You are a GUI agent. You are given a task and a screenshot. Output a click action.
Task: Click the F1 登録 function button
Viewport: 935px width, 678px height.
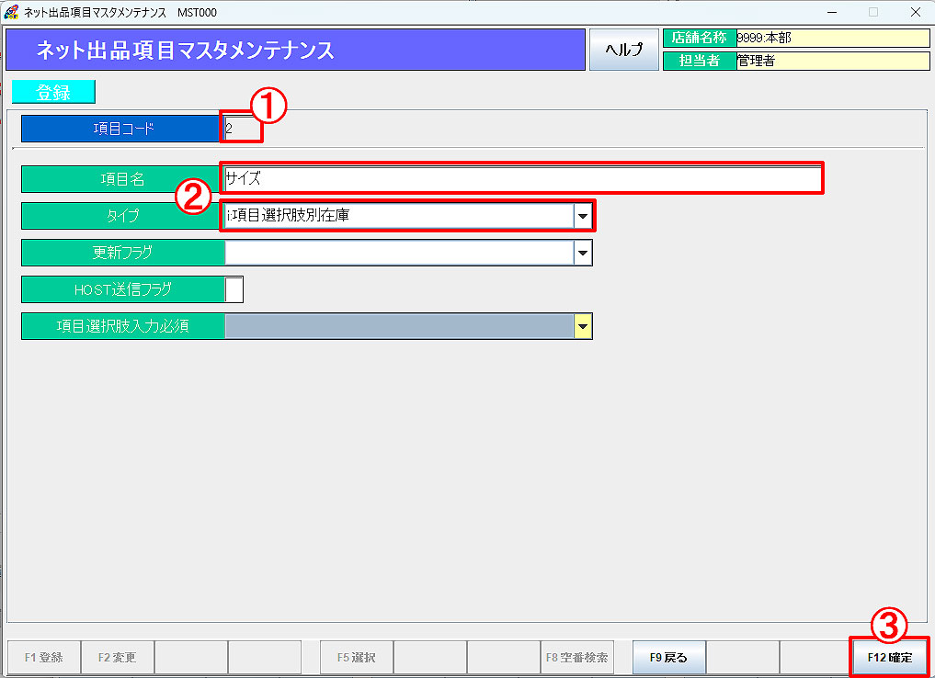pos(43,657)
